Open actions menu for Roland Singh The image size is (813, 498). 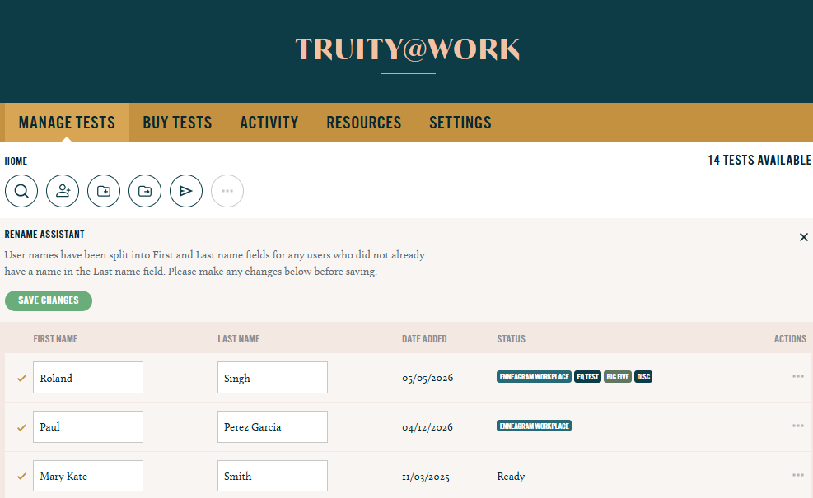pos(798,376)
